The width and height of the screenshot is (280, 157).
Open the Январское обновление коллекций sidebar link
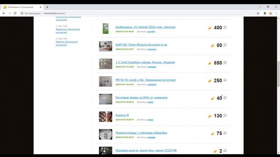tap(68, 31)
